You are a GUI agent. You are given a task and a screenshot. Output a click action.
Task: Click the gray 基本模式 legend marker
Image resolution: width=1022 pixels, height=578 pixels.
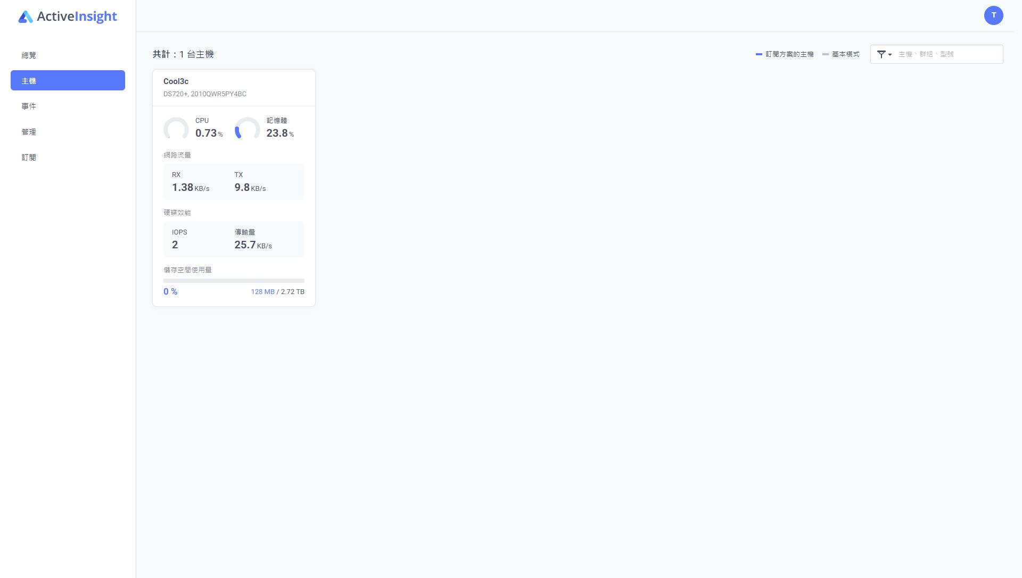(825, 54)
